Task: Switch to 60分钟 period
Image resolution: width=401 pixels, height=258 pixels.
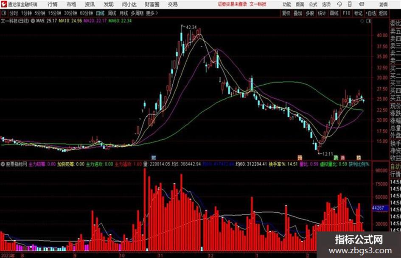Action: click(87, 13)
